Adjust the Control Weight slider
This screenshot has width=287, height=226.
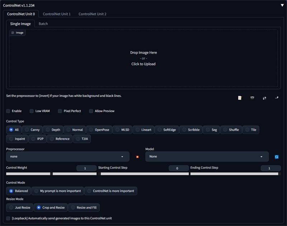[51, 174]
